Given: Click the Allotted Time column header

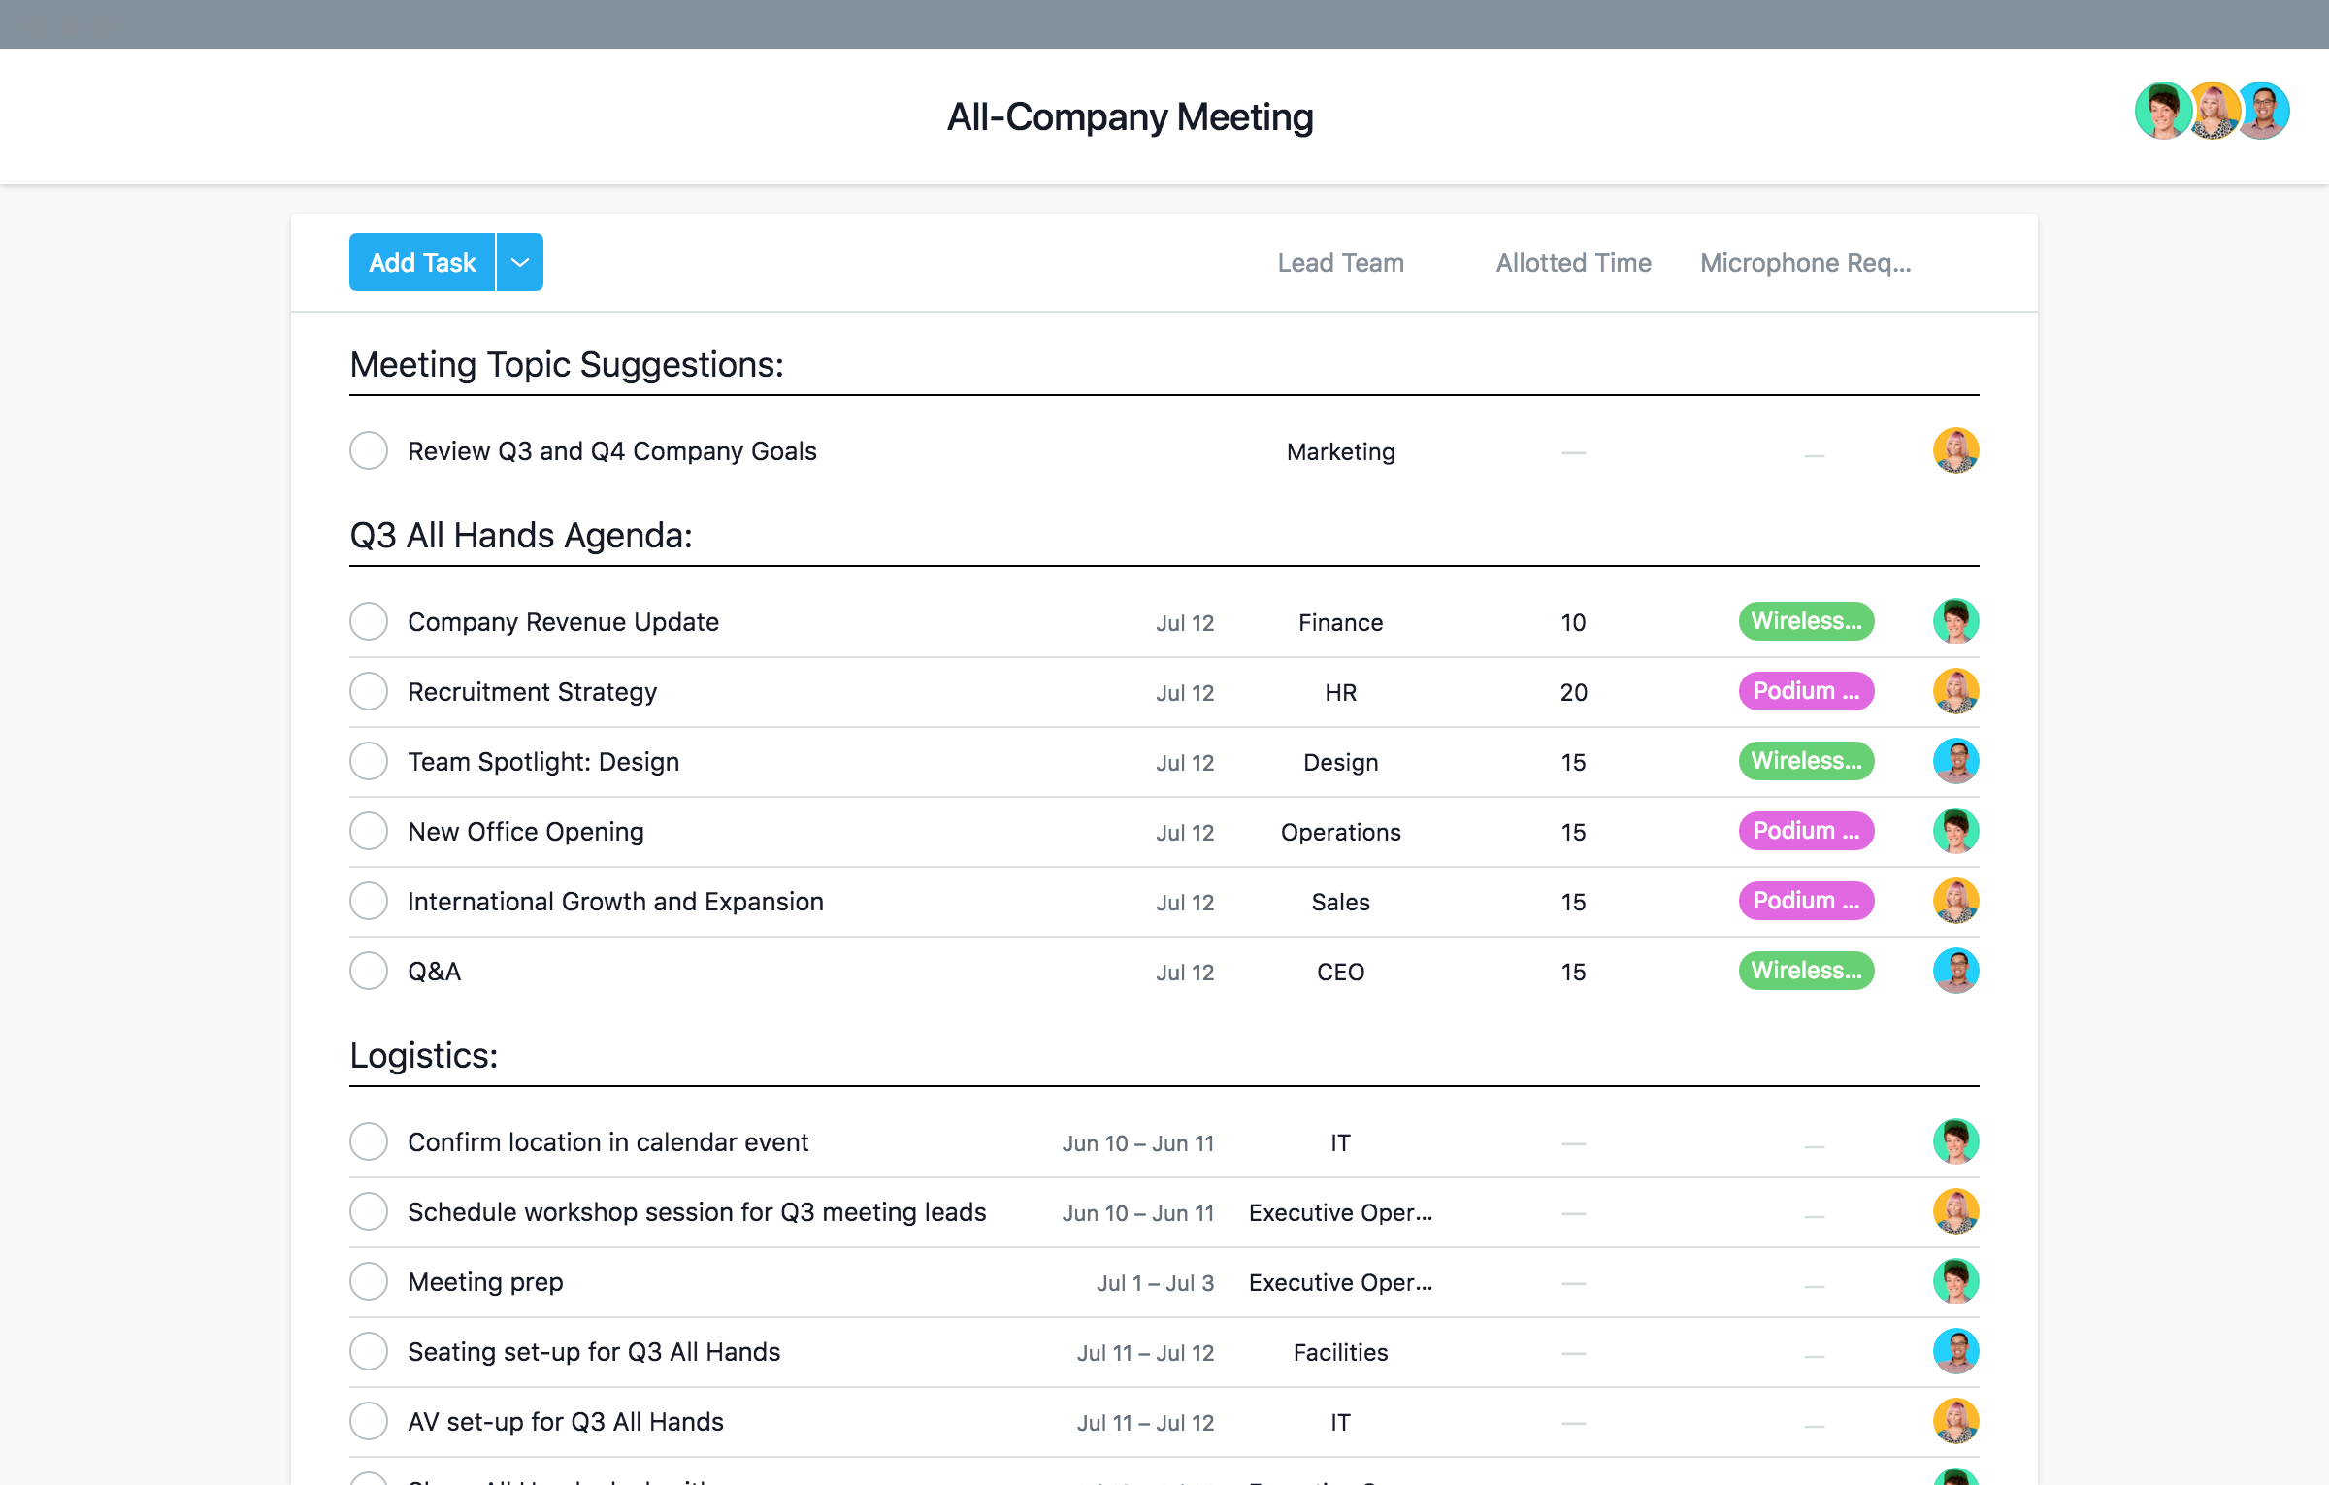Looking at the screenshot, I should coord(1572,261).
